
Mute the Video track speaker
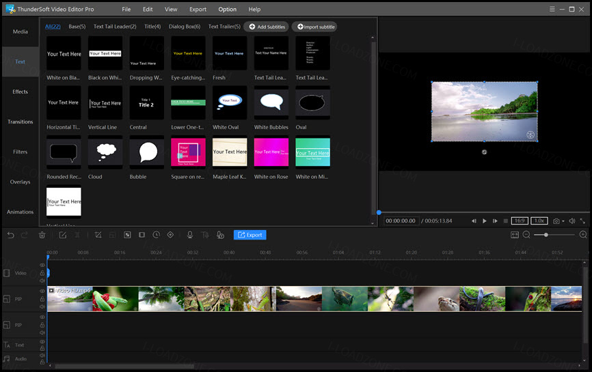point(42,281)
